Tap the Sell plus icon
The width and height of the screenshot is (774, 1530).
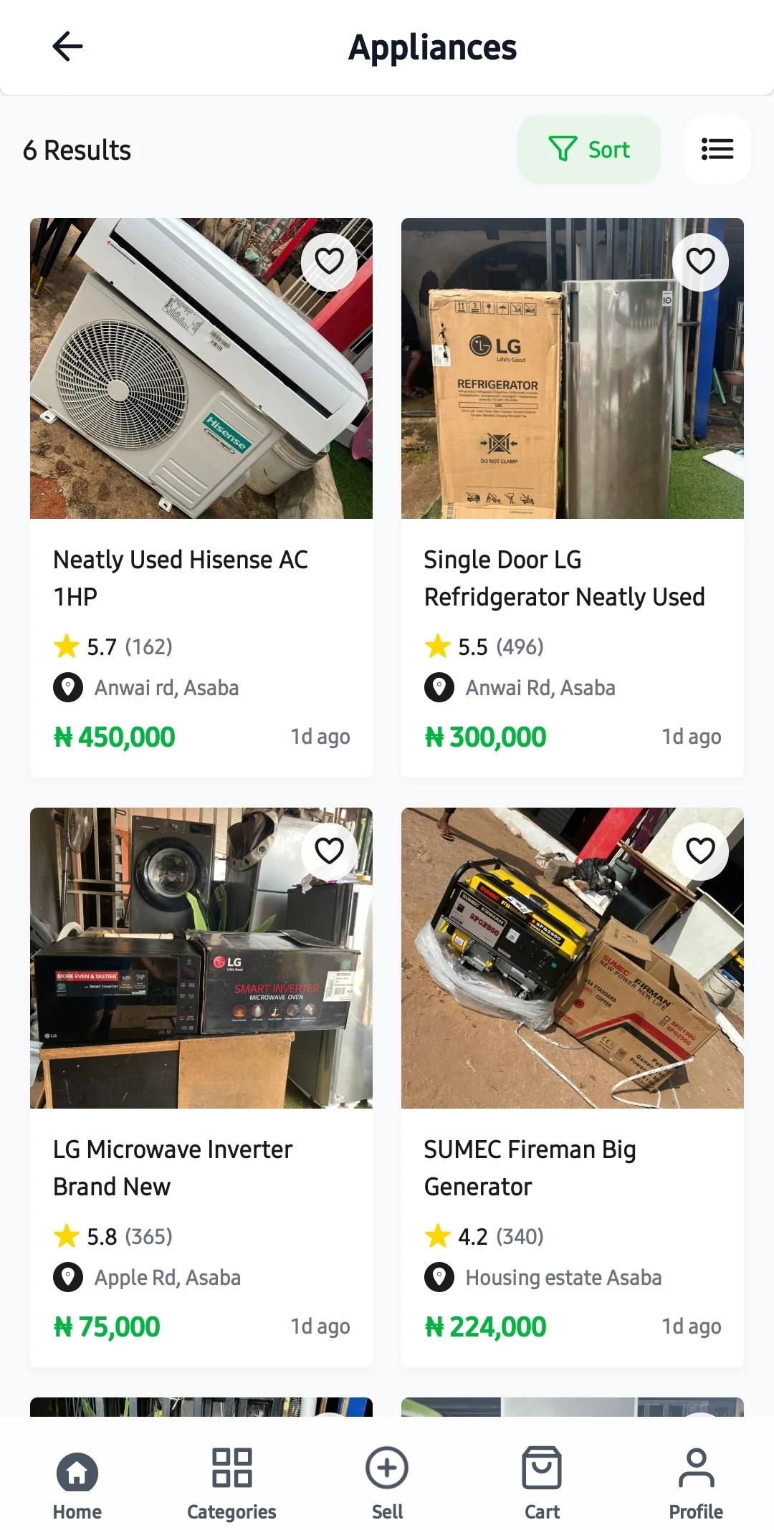tap(387, 1469)
